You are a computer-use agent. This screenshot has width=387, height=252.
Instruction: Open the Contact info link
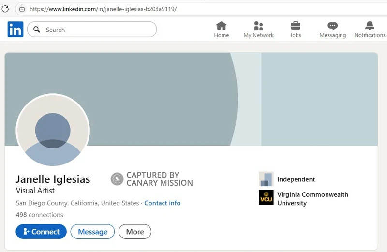point(163,203)
